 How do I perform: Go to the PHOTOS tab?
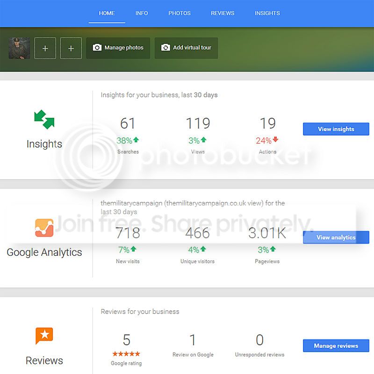(180, 13)
